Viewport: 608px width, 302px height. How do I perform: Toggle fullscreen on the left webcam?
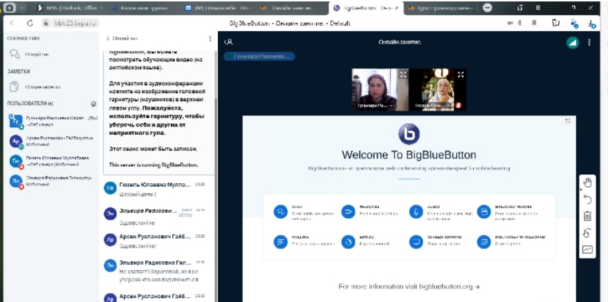[403, 73]
